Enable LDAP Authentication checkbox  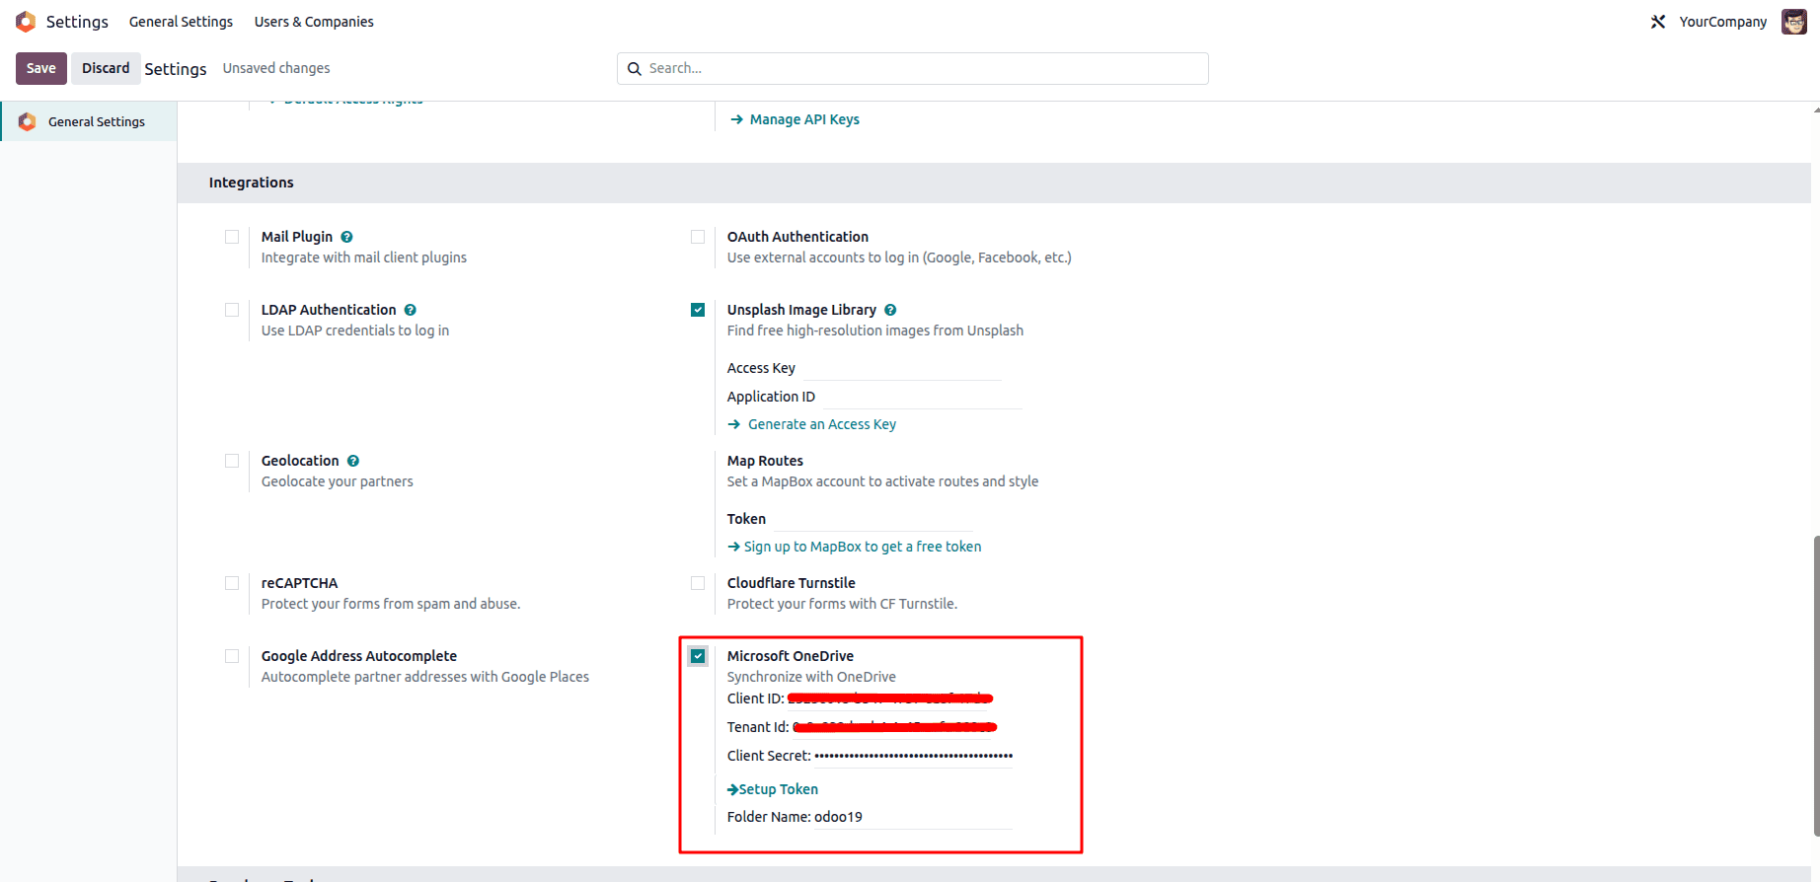click(x=232, y=310)
